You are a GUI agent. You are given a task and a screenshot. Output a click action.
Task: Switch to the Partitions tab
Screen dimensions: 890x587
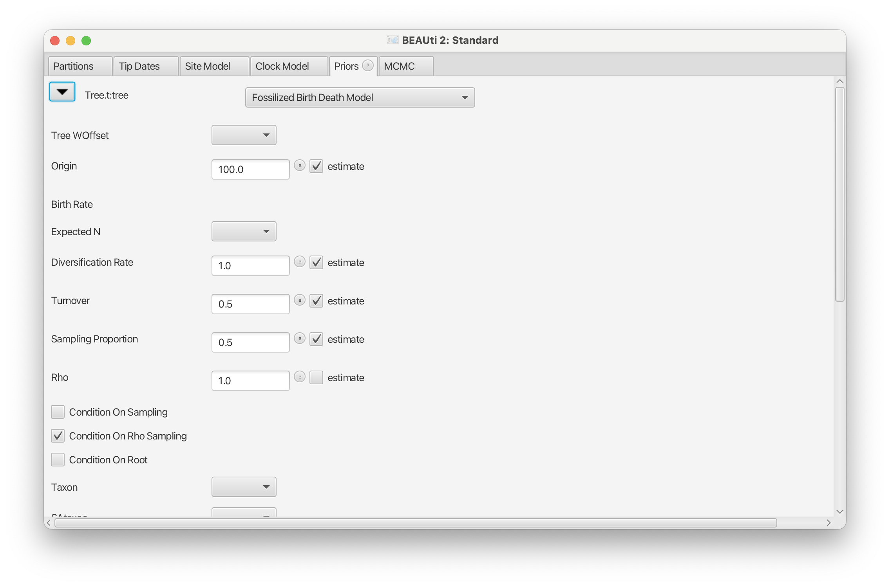(x=80, y=66)
